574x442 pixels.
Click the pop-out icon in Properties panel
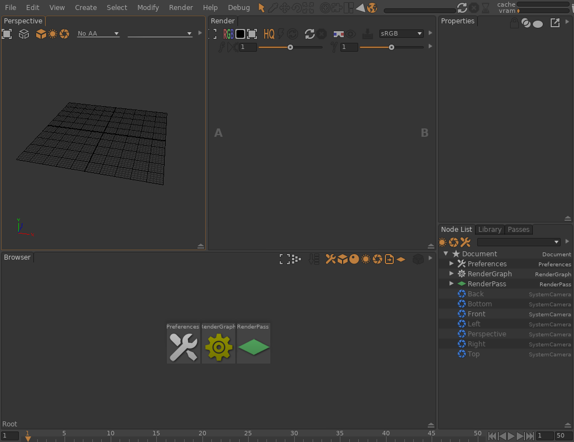[555, 23]
